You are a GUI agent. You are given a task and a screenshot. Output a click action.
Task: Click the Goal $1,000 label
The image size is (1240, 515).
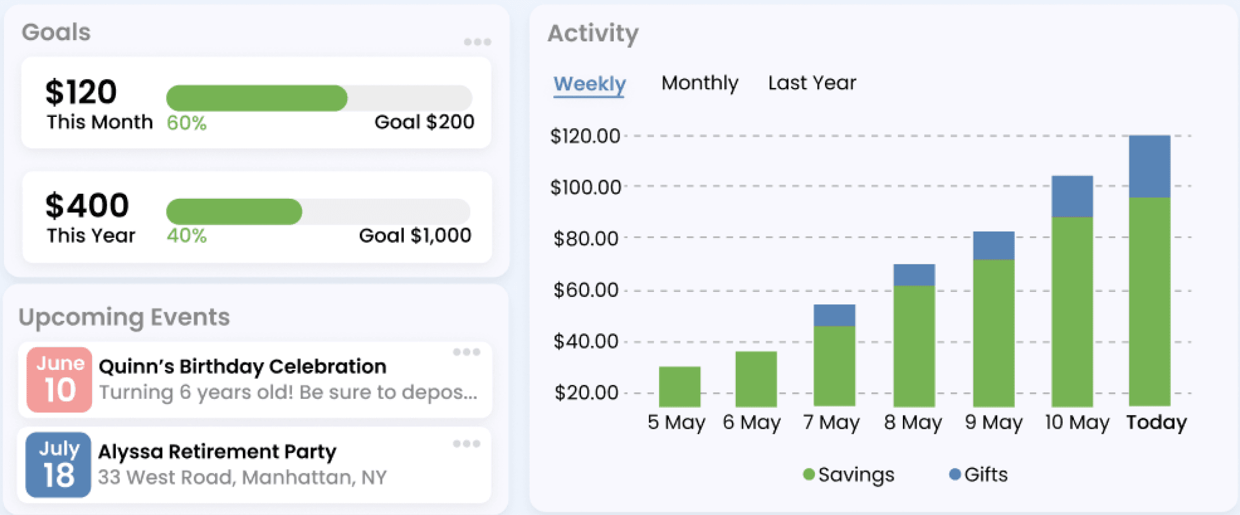pos(415,235)
